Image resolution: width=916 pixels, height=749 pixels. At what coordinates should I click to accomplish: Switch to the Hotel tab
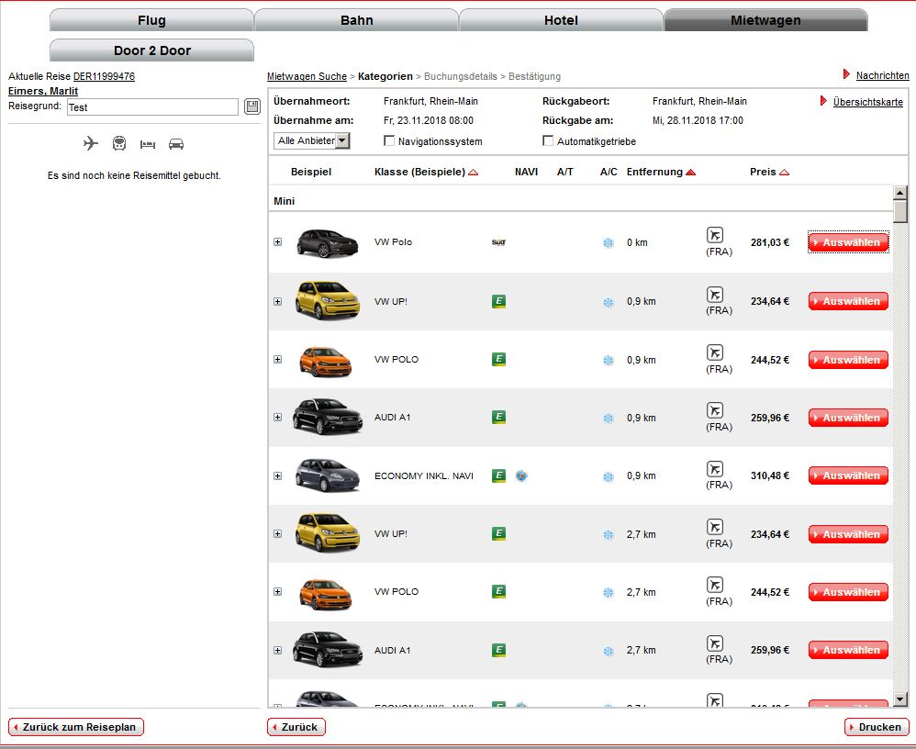point(561,20)
